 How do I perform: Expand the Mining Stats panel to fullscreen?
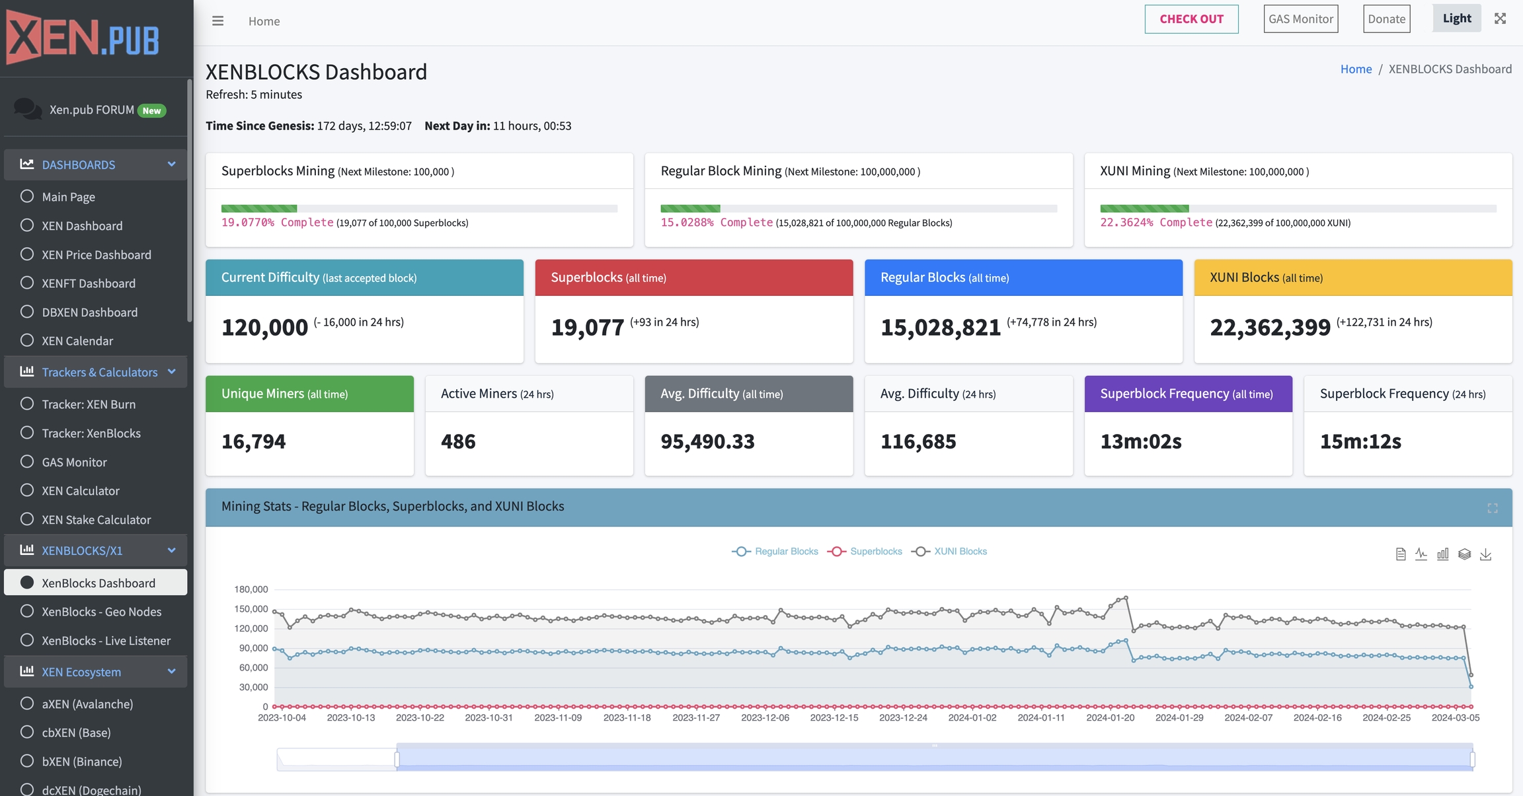[1492, 508]
